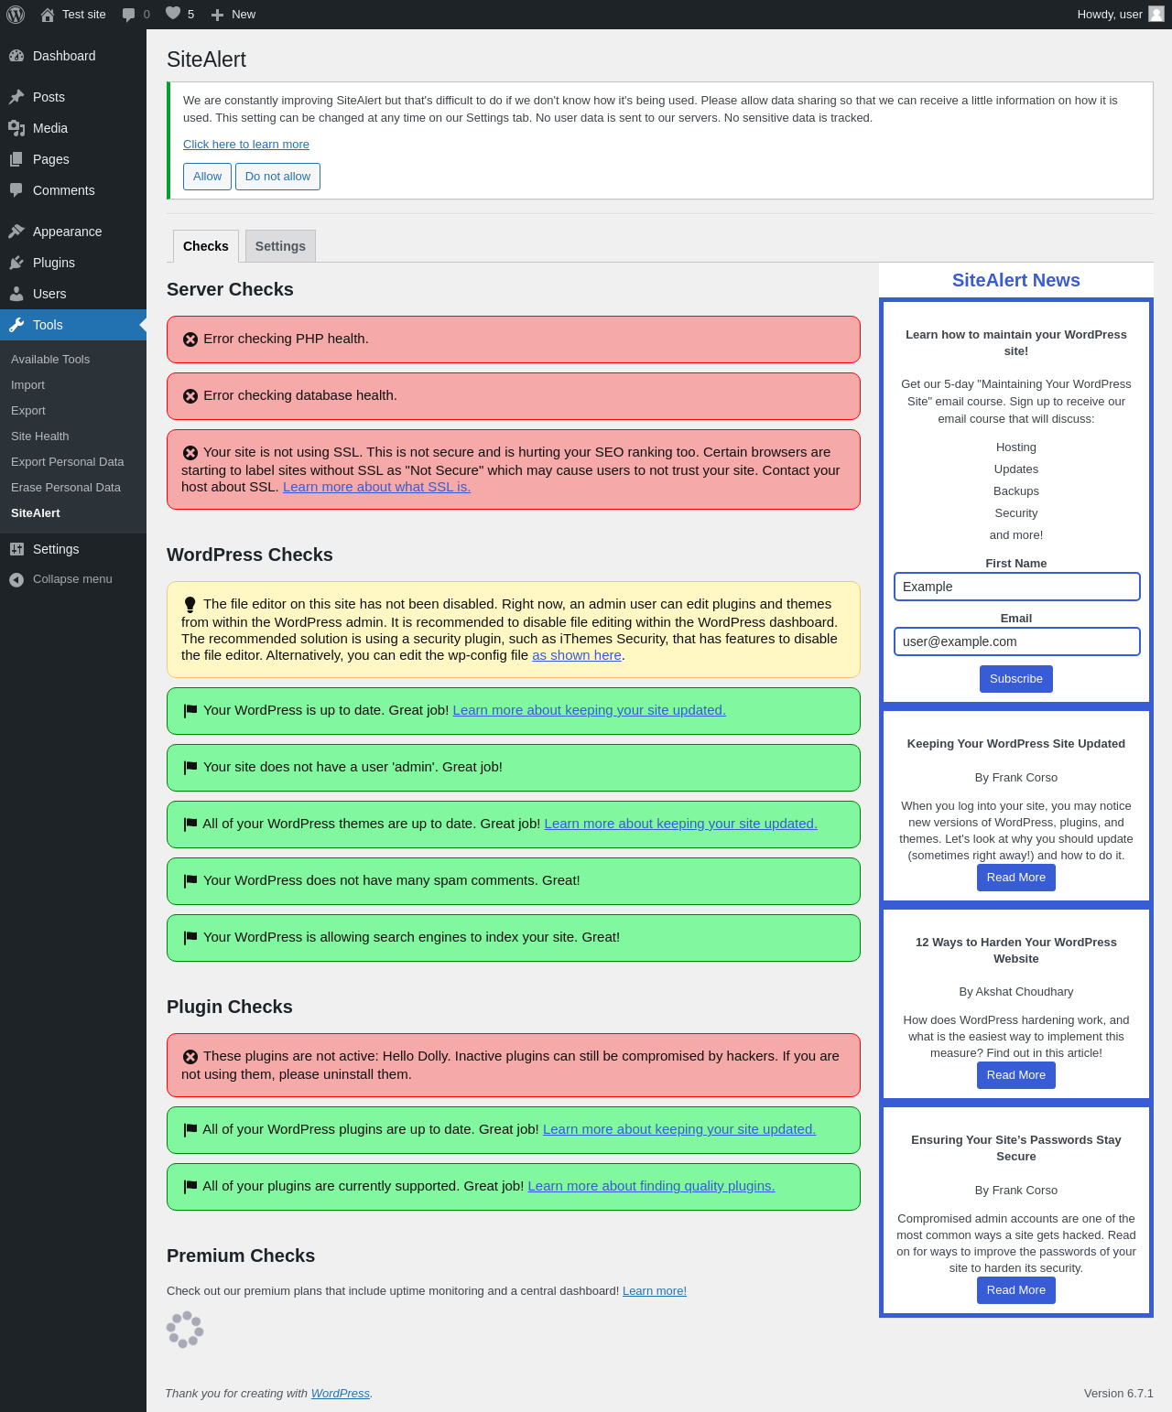Click lightbulb icon in file editor notice
The image size is (1172, 1412).
click(x=190, y=605)
